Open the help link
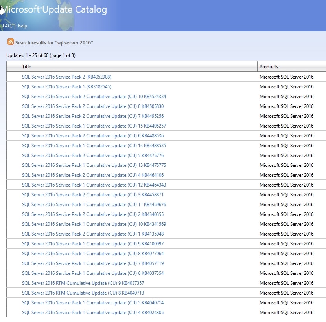Image resolution: width=326 pixels, height=322 pixels. pos(22,26)
